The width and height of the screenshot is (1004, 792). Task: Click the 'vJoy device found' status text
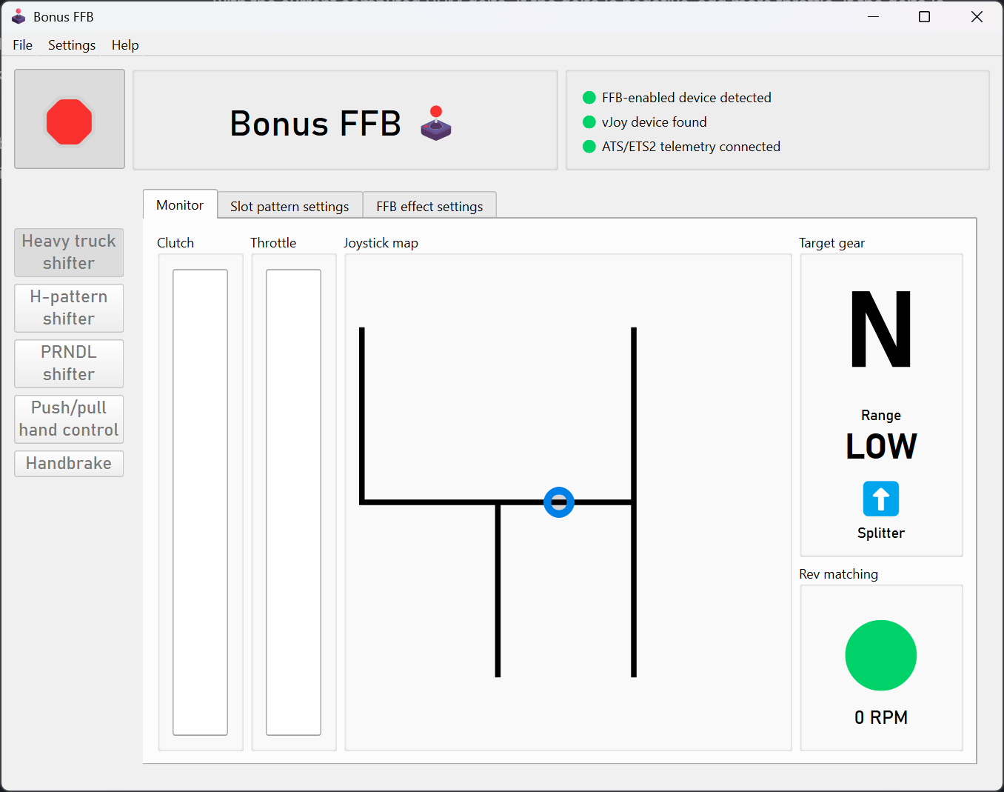(x=655, y=122)
